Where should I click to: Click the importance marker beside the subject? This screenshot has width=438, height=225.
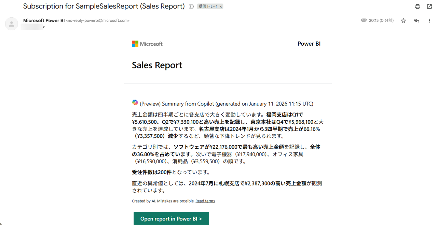(191, 6)
